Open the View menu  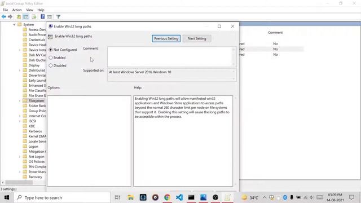pyautogui.click(x=29, y=10)
